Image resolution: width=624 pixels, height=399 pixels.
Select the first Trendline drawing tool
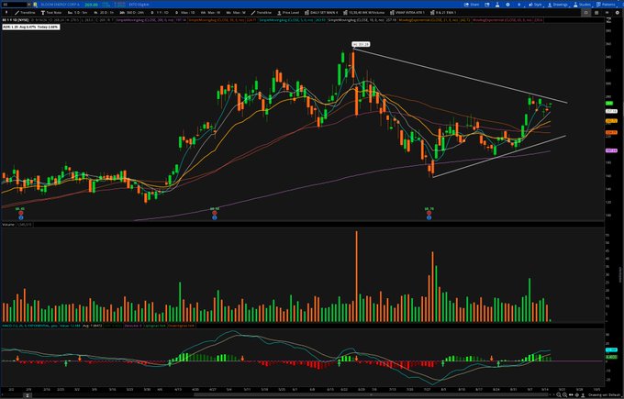(25, 12)
